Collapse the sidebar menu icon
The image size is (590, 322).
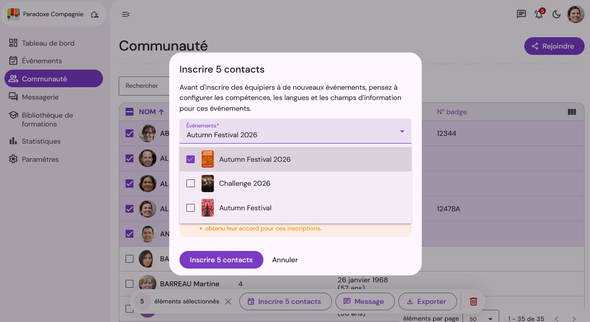coord(126,14)
